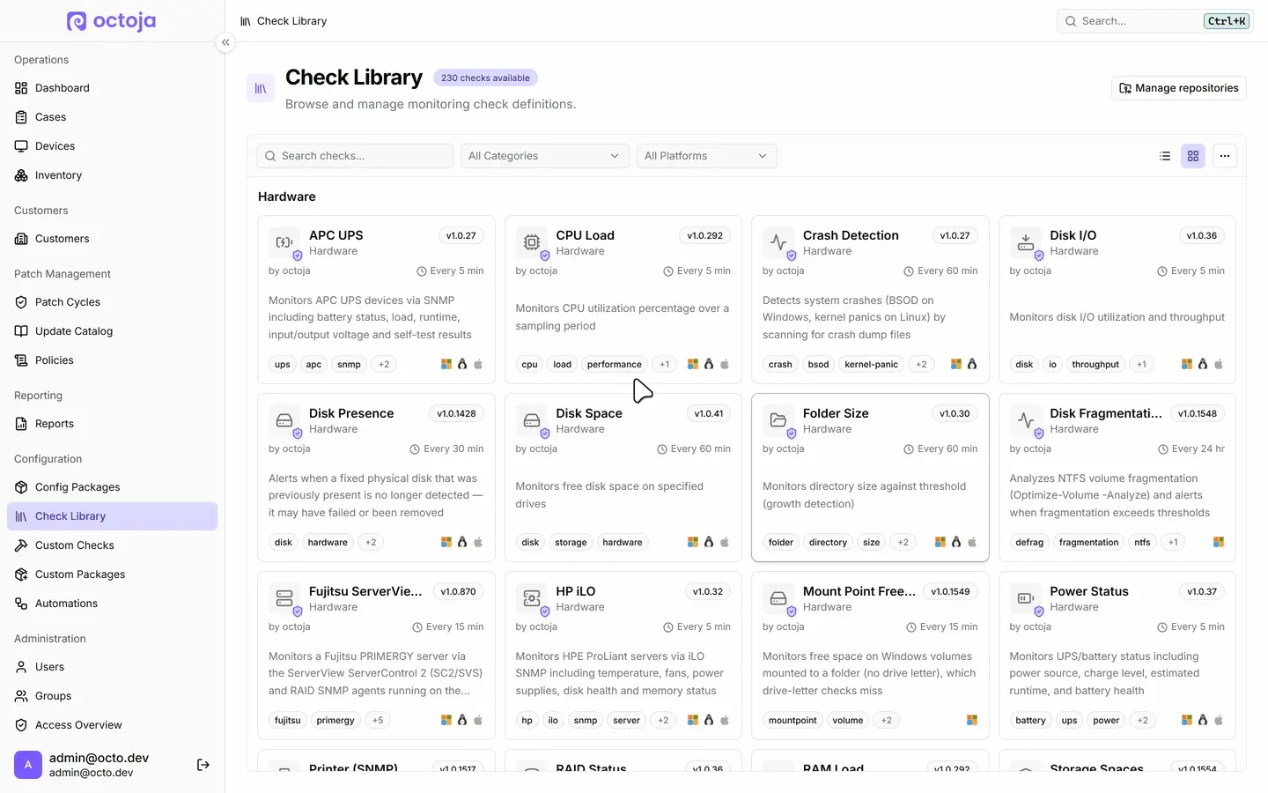
Task: Open the more options ellipsis menu
Action: pos(1225,156)
